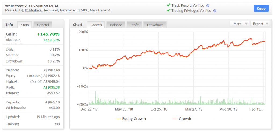This screenshot has height=132, width=275.
Task: Show the Drawdown chart tab
Action: (x=155, y=25)
